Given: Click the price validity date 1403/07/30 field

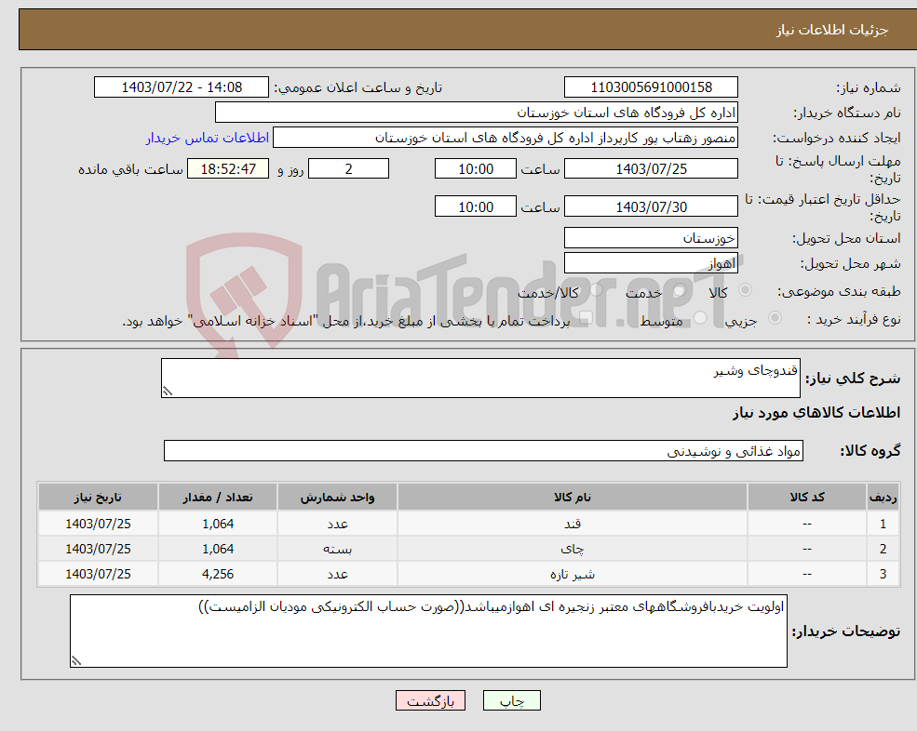Looking at the screenshot, I should click(x=651, y=206).
